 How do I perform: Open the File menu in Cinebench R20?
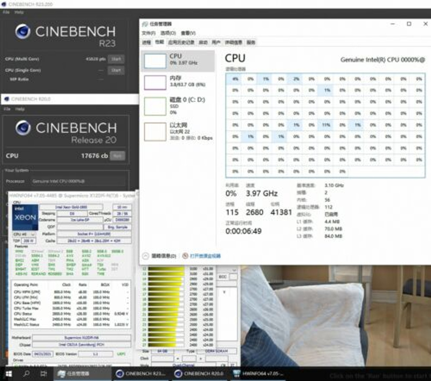[x=7, y=109]
